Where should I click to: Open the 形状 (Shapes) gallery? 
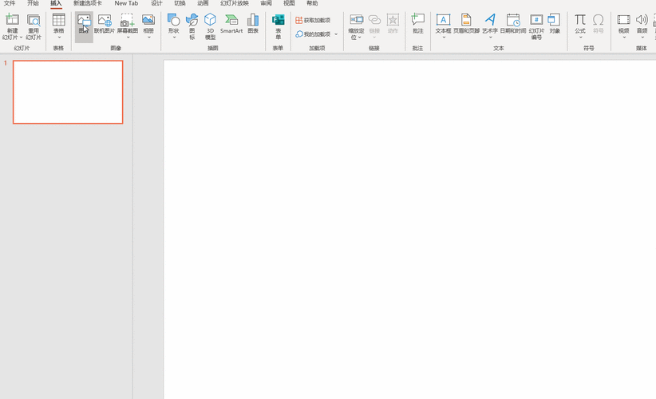(x=174, y=27)
